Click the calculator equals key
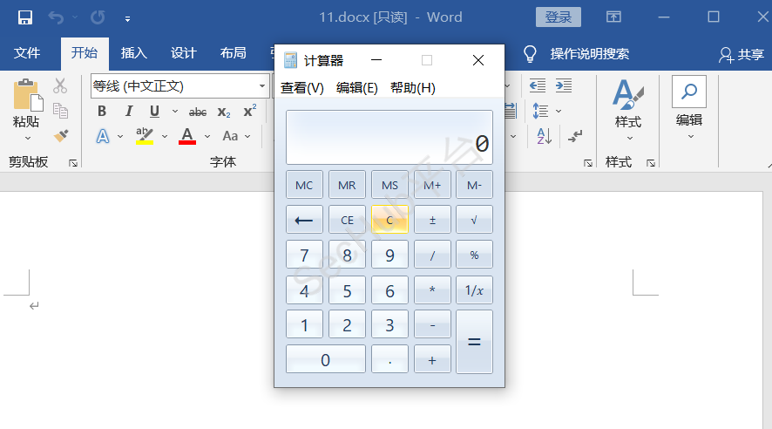Viewport: 772px width, 429px height. pos(475,342)
